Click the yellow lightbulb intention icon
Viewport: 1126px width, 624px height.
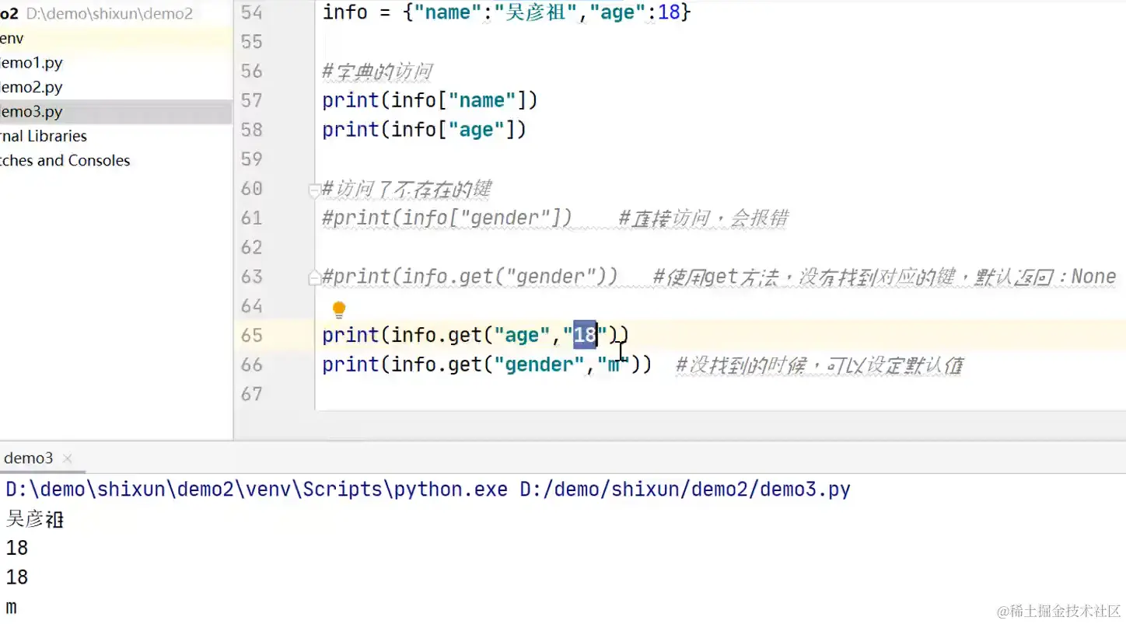pos(339,310)
